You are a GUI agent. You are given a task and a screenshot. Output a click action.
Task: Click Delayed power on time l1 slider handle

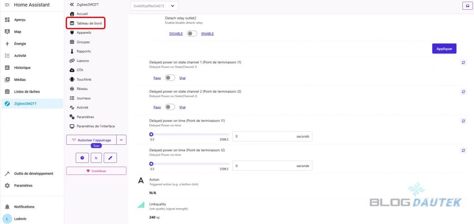(x=151, y=135)
